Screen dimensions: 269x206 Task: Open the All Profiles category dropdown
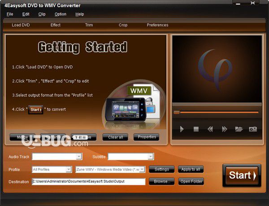[69, 170]
